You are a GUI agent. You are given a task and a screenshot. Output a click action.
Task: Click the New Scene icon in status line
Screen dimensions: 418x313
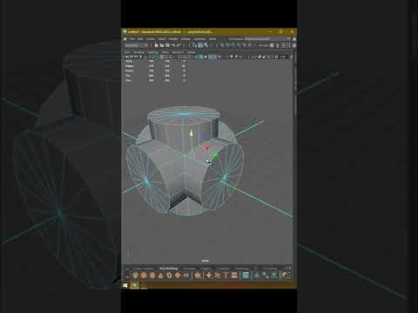[x=157, y=45]
